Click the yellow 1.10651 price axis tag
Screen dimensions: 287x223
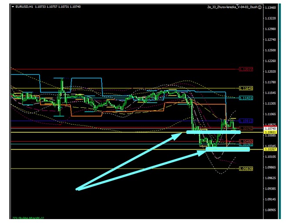pos(272,132)
